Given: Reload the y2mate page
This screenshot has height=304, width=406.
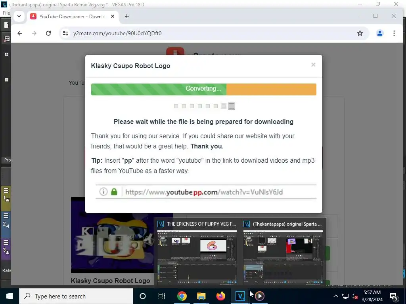Looking at the screenshot, I should pos(48,33).
